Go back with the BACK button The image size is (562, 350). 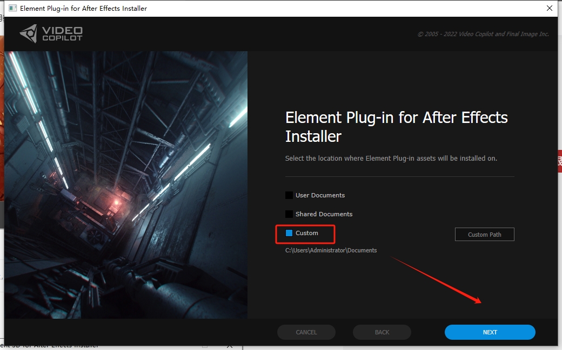[x=382, y=332]
